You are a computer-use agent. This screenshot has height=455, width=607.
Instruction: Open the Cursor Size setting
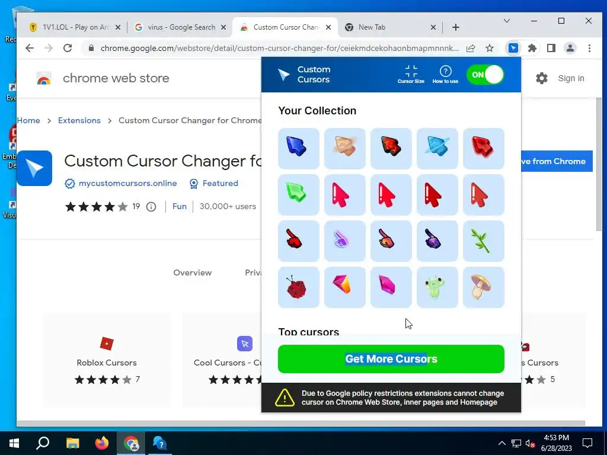click(x=411, y=74)
